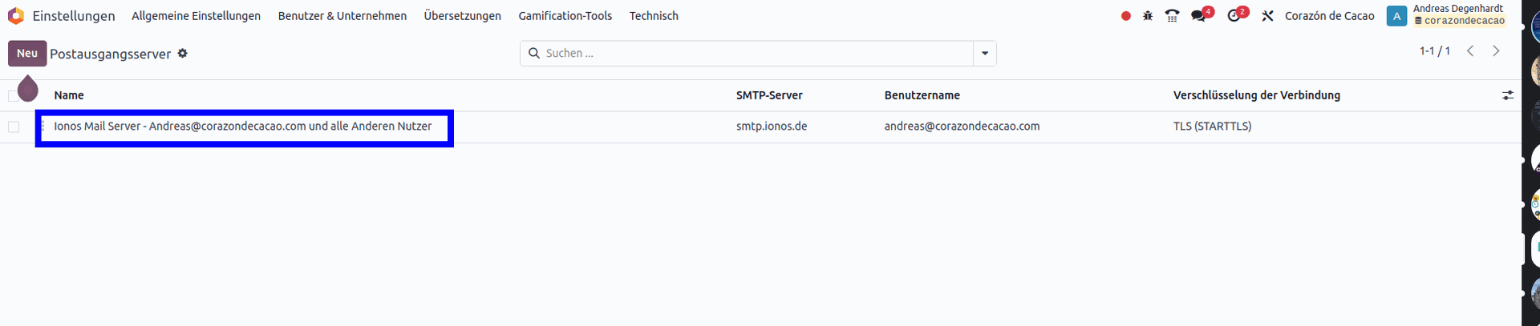Expand the search filter dropdown arrow
This screenshot has width=1540, height=326.
click(x=984, y=54)
